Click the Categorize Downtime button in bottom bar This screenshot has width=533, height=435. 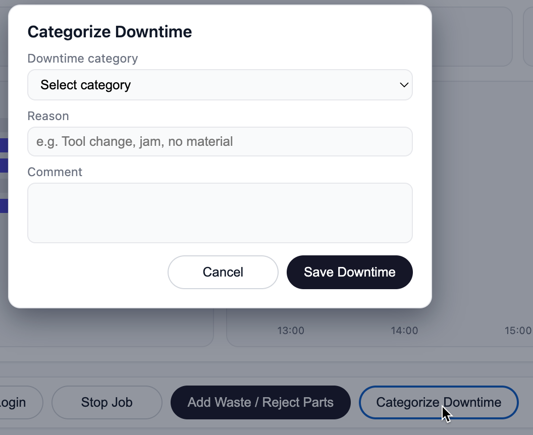coord(438,402)
